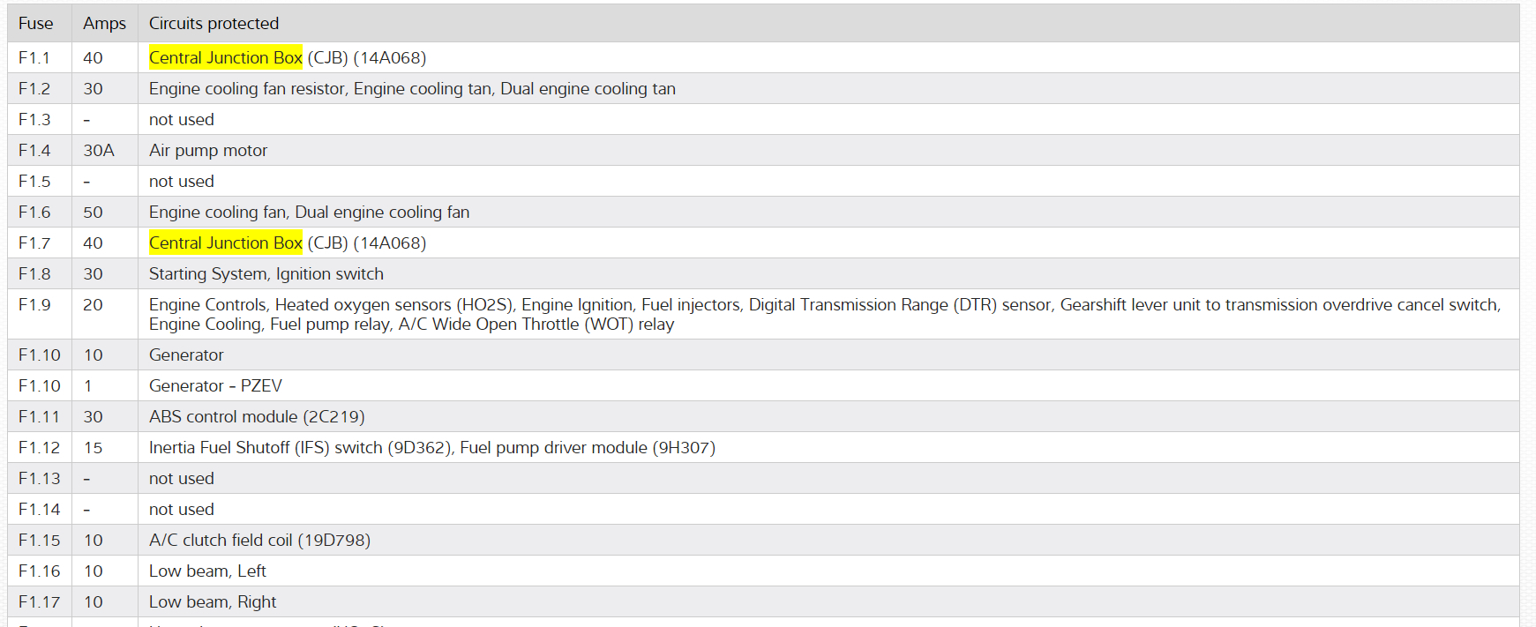Click the Air pump motor text
The height and width of the screenshot is (627, 1536).
[x=208, y=151]
